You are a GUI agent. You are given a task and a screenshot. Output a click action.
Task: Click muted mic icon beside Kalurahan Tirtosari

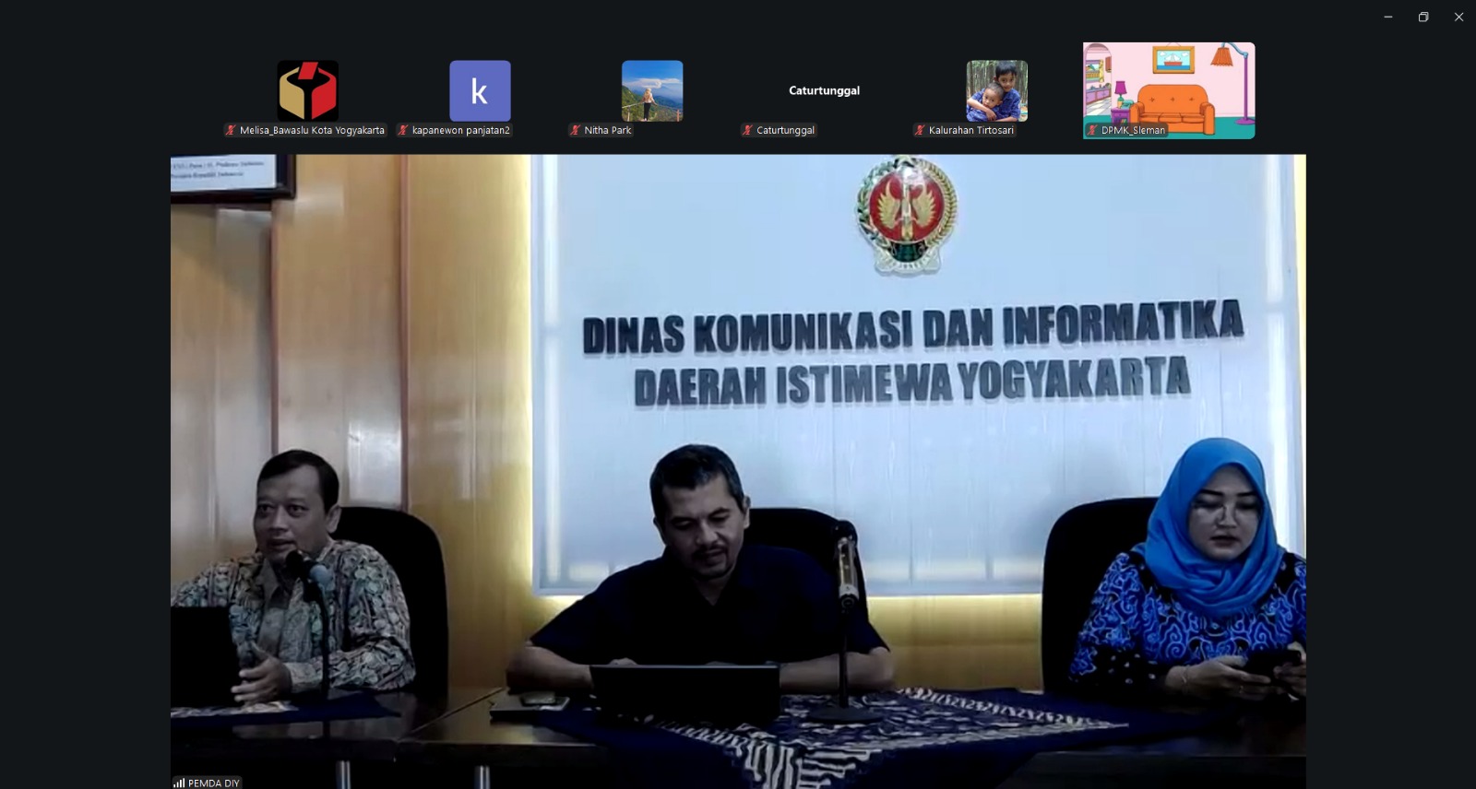tap(920, 130)
